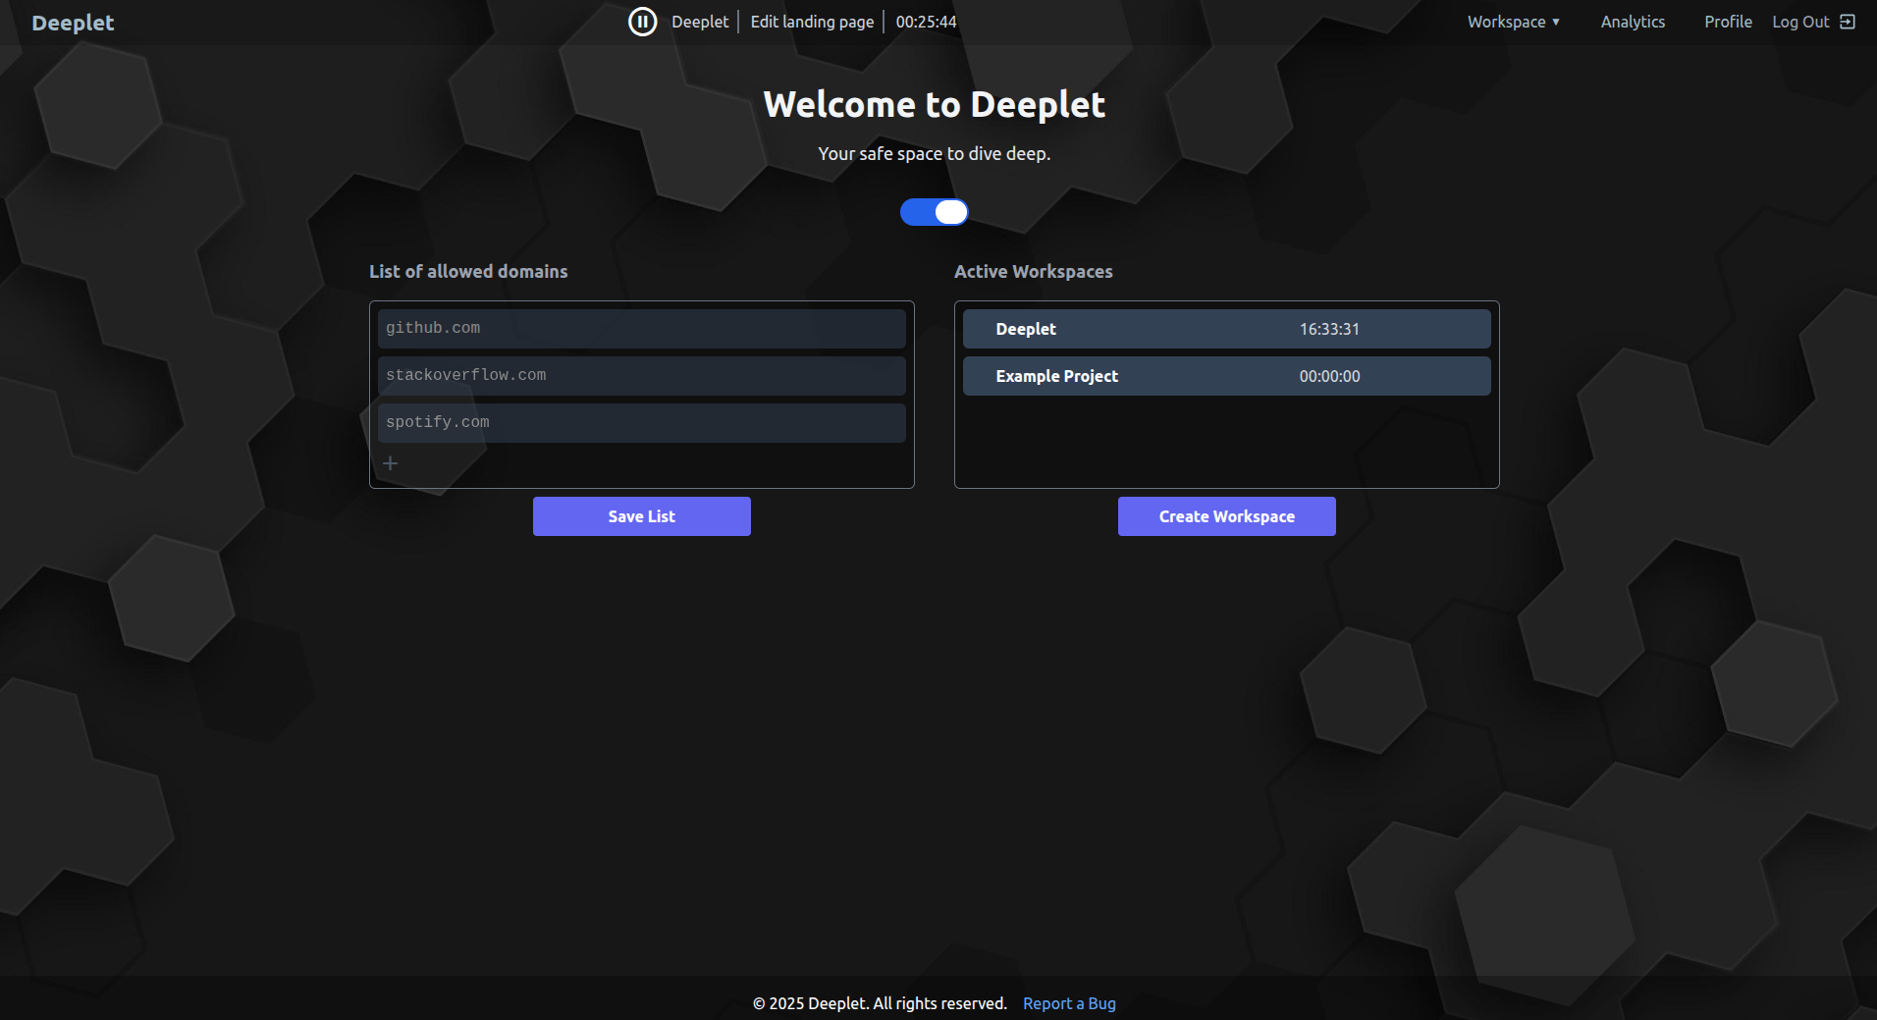The image size is (1877, 1020).
Task: Add a new domain with the plus icon
Action: pyautogui.click(x=392, y=462)
